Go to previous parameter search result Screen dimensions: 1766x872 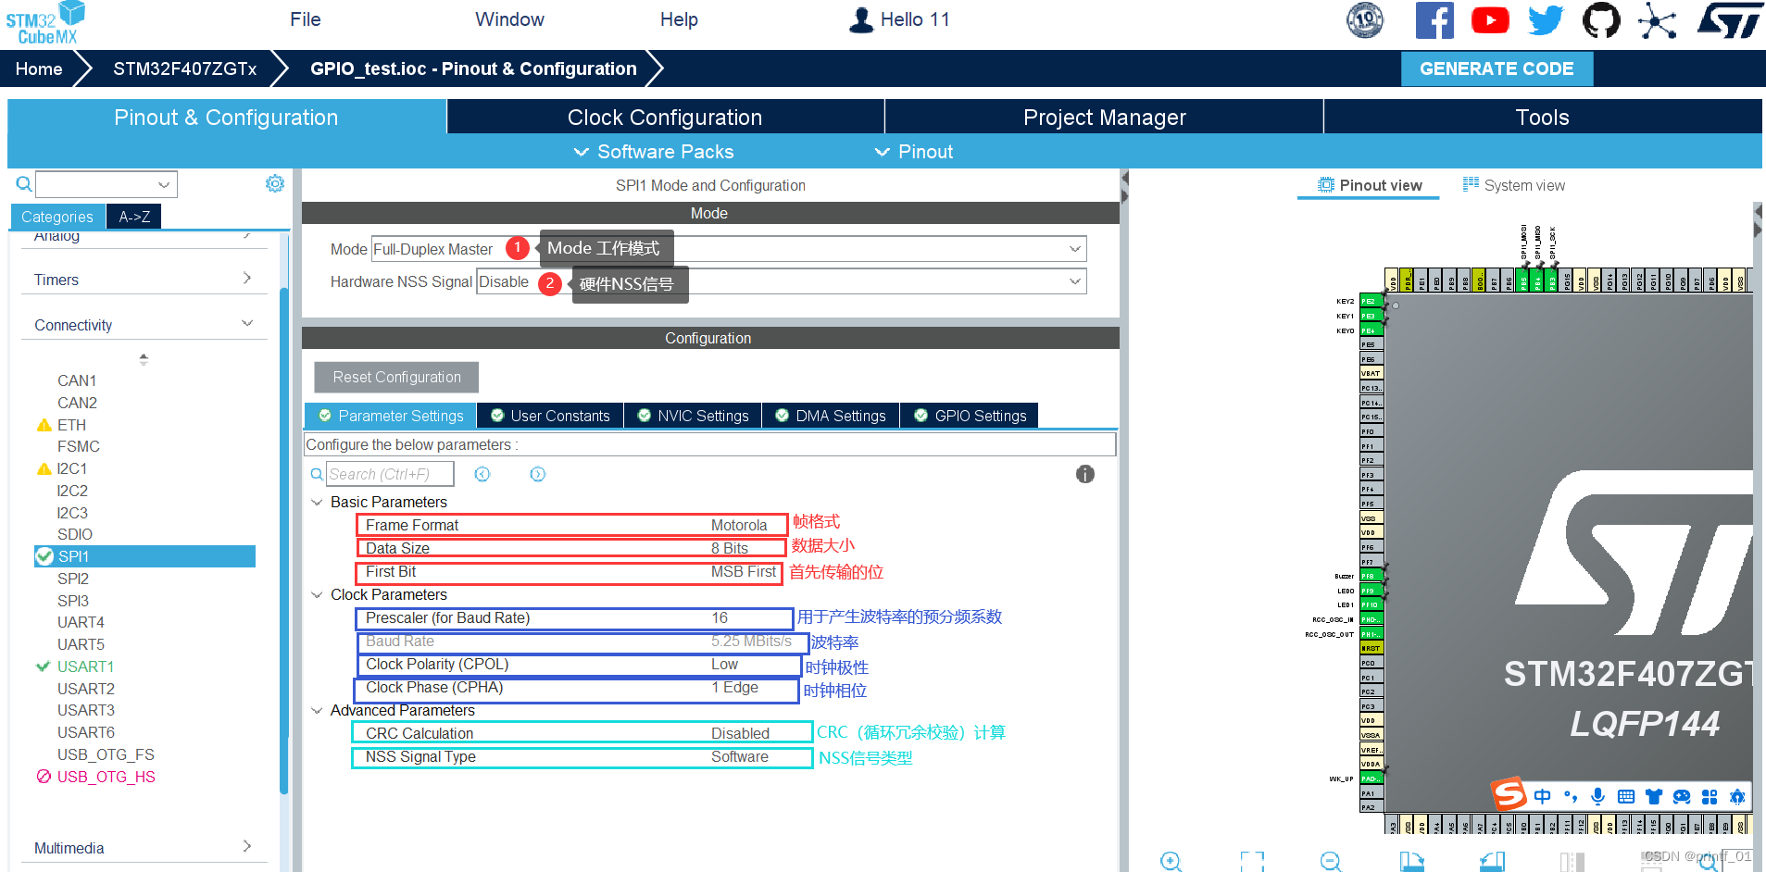[482, 474]
